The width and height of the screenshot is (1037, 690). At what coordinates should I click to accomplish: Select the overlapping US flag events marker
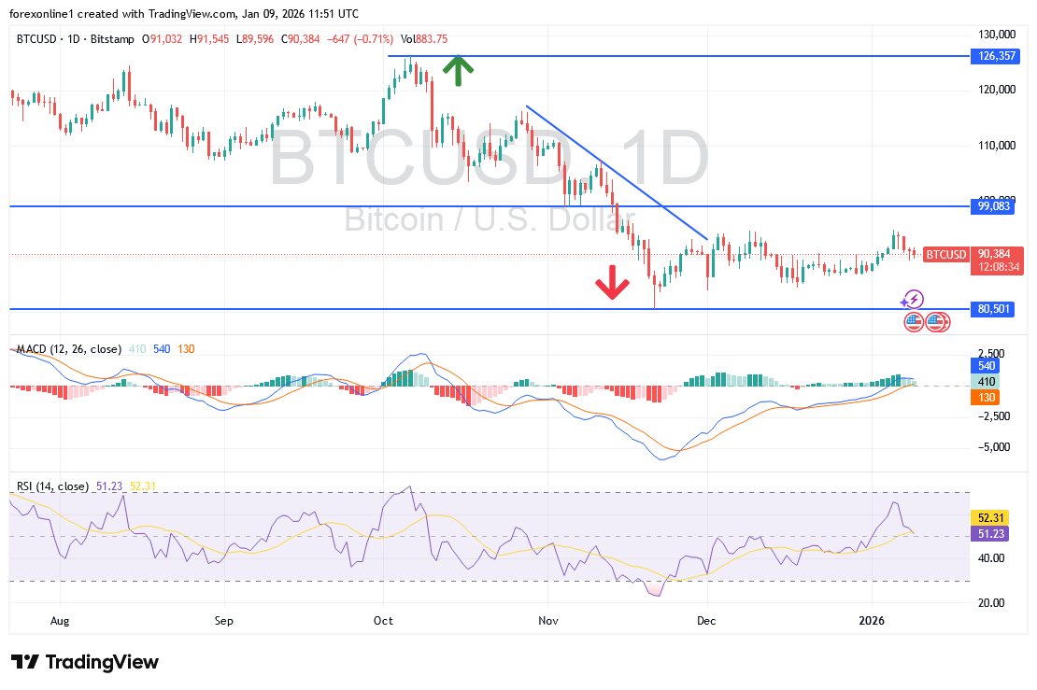point(937,321)
